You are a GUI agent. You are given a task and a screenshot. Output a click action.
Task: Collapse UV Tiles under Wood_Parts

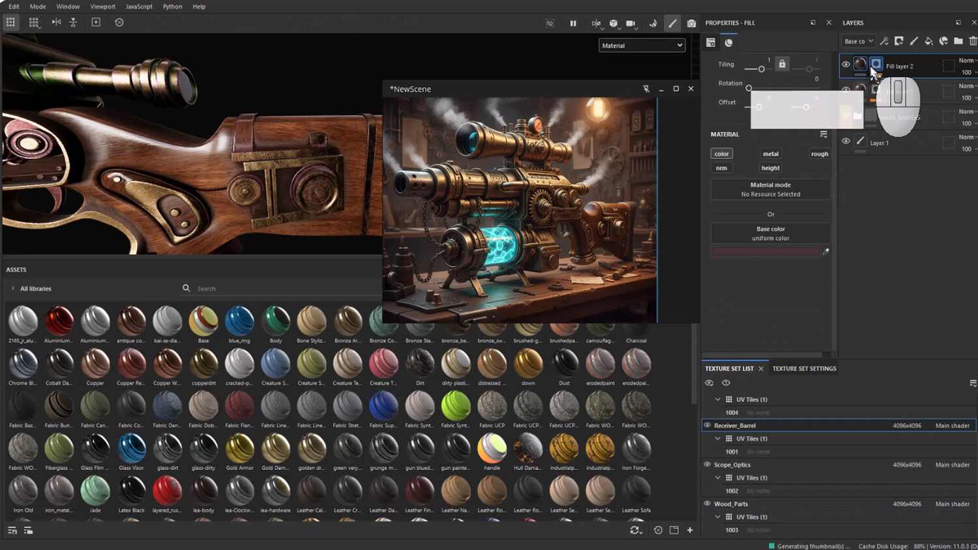click(x=718, y=517)
